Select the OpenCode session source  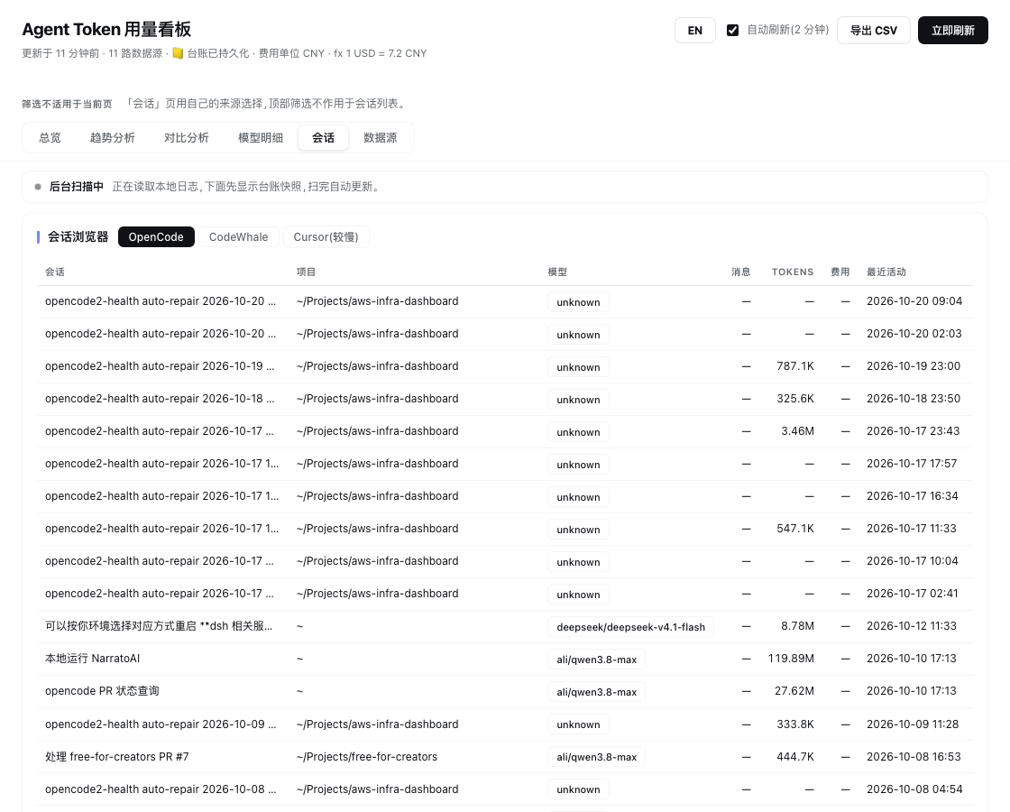[x=156, y=237]
